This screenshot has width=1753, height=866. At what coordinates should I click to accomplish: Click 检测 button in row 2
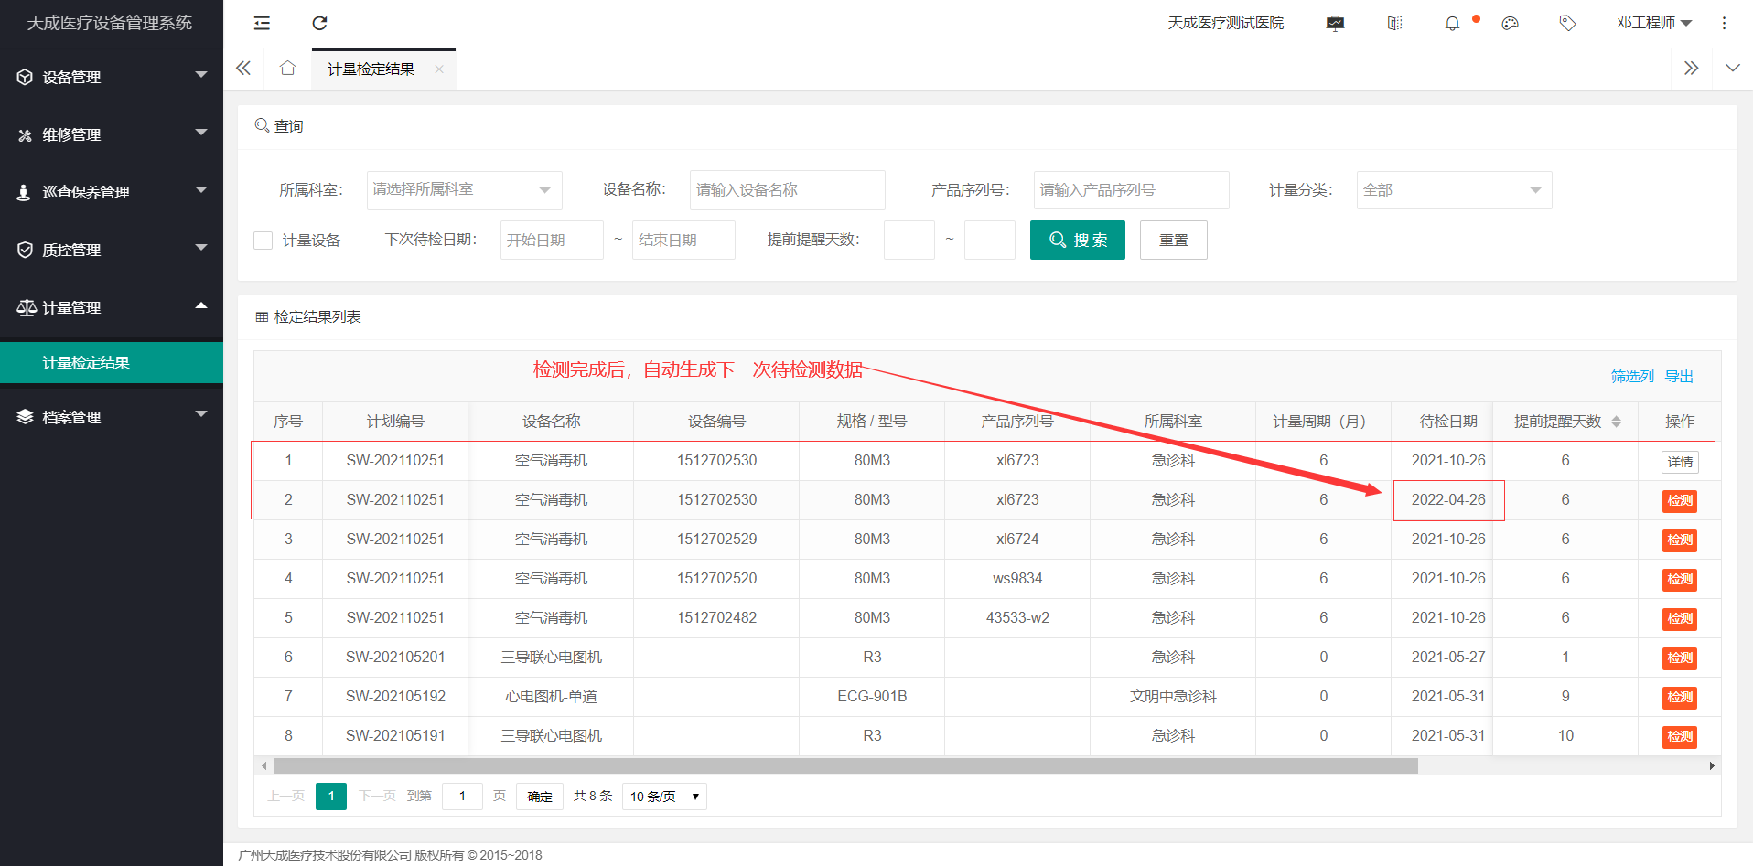click(x=1680, y=501)
